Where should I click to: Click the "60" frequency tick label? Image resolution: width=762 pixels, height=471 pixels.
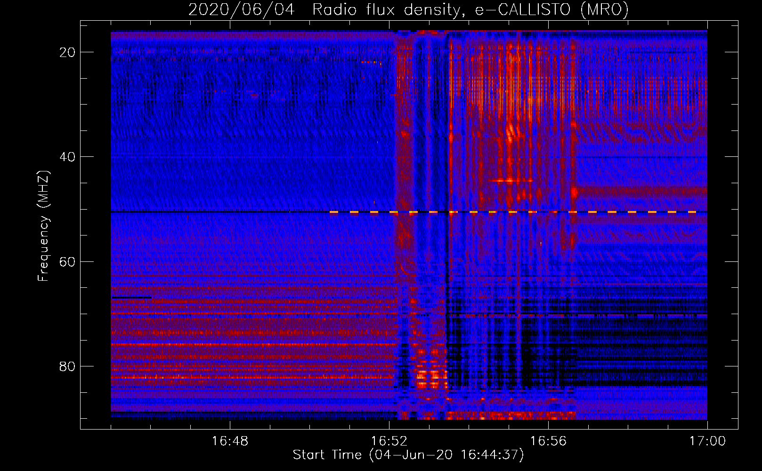click(x=67, y=261)
